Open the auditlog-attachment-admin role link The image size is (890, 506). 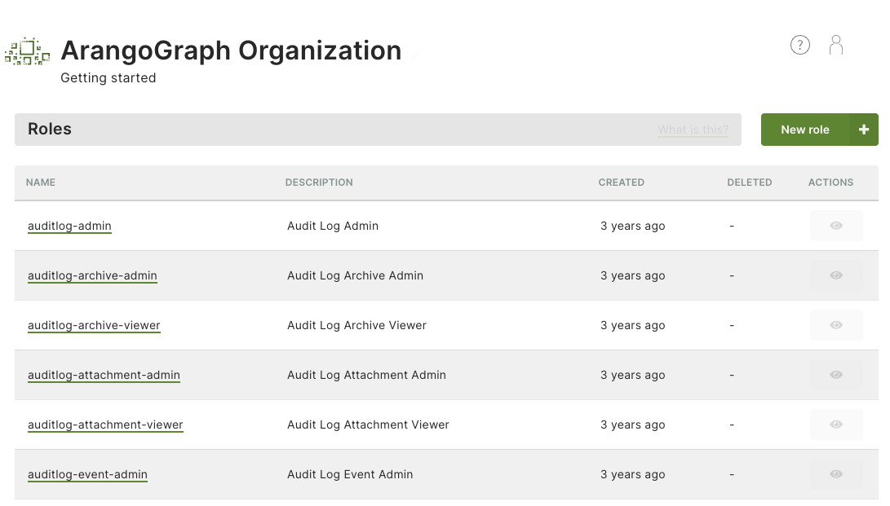tap(104, 375)
